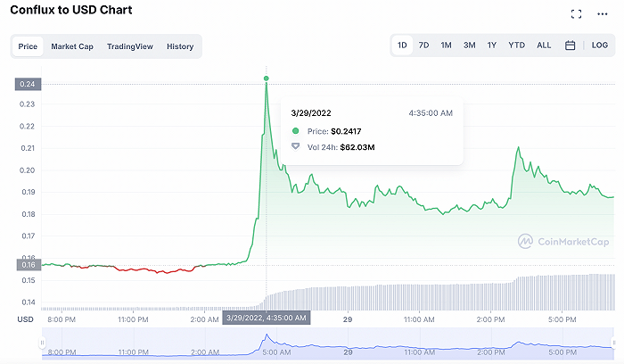Viewport: 624px width, 364px height.
Task: Open the three-dot more options menu
Action: coord(602,14)
